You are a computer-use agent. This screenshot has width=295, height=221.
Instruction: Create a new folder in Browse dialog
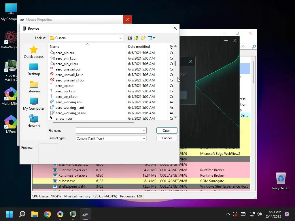pos(143,38)
